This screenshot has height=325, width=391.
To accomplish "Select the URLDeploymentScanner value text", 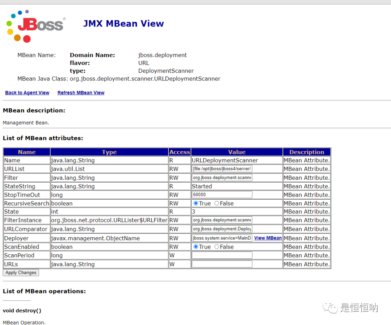I will 225,160.
